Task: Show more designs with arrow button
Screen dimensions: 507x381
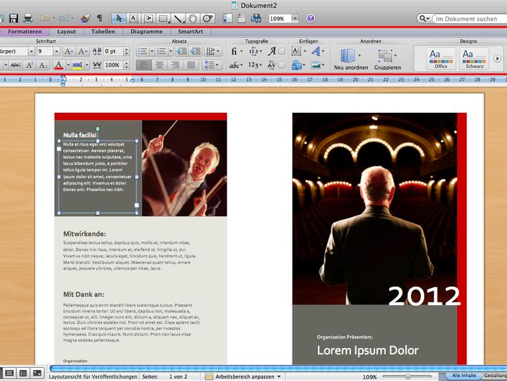Action: [497, 59]
